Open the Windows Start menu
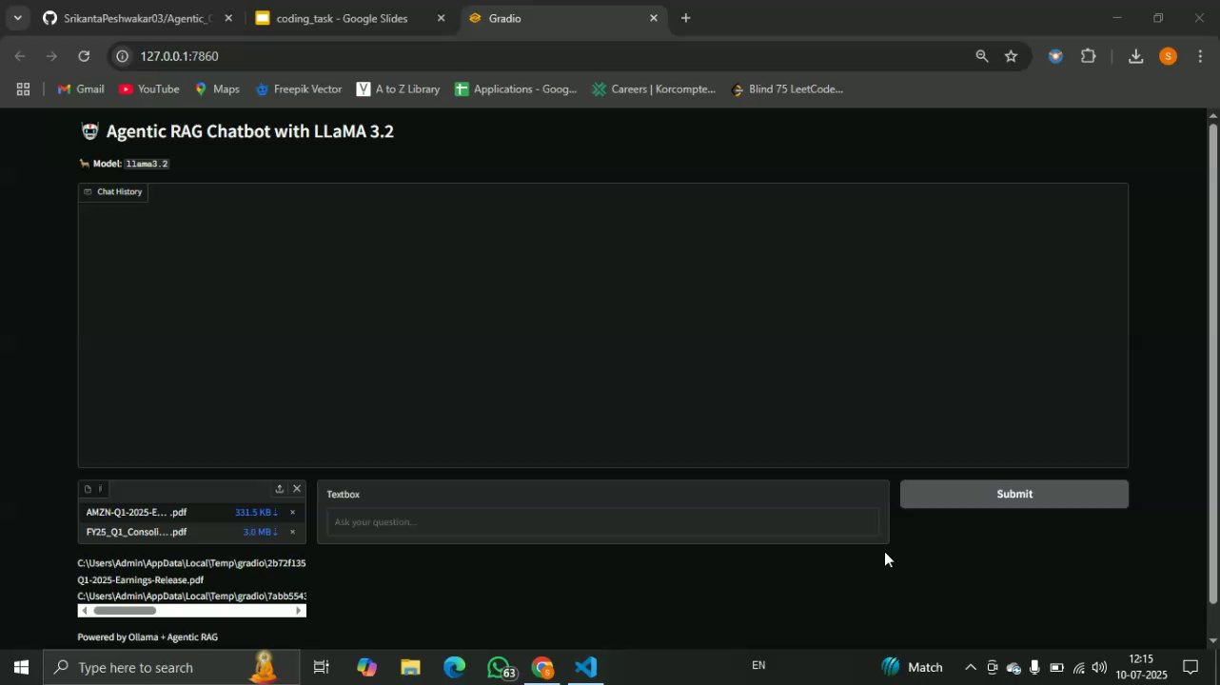The height and width of the screenshot is (685, 1220). click(21, 668)
